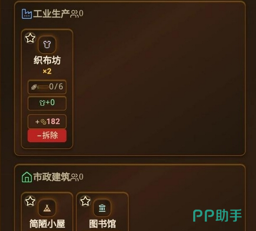Click the green shirt +0 output box

[47, 103]
